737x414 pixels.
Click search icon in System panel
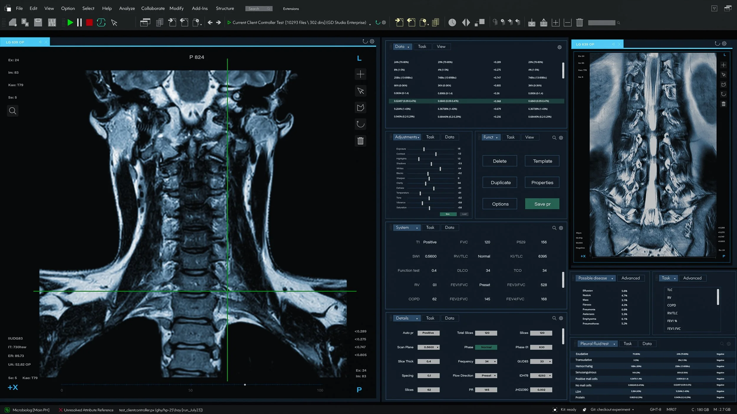tap(554, 228)
